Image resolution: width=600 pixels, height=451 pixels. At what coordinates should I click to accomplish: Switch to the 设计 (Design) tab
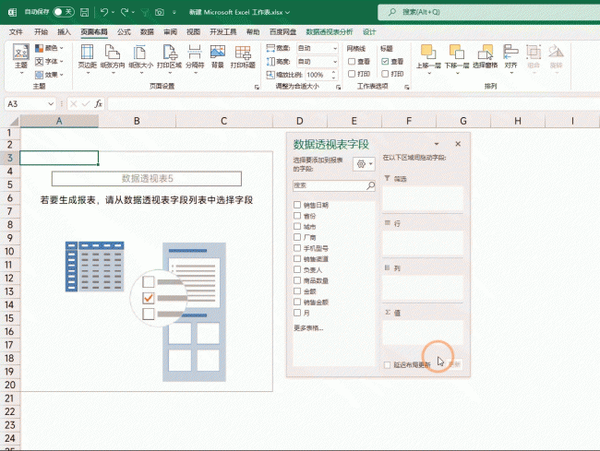pyautogui.click(x=369, y=32)
